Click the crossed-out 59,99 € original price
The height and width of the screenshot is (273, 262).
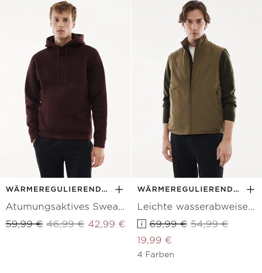pyautogui.click(x=24, y=224)
